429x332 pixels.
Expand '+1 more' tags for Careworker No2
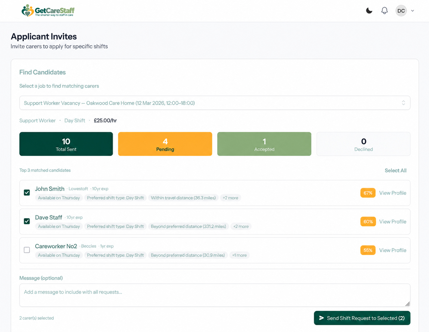(239, 255)
